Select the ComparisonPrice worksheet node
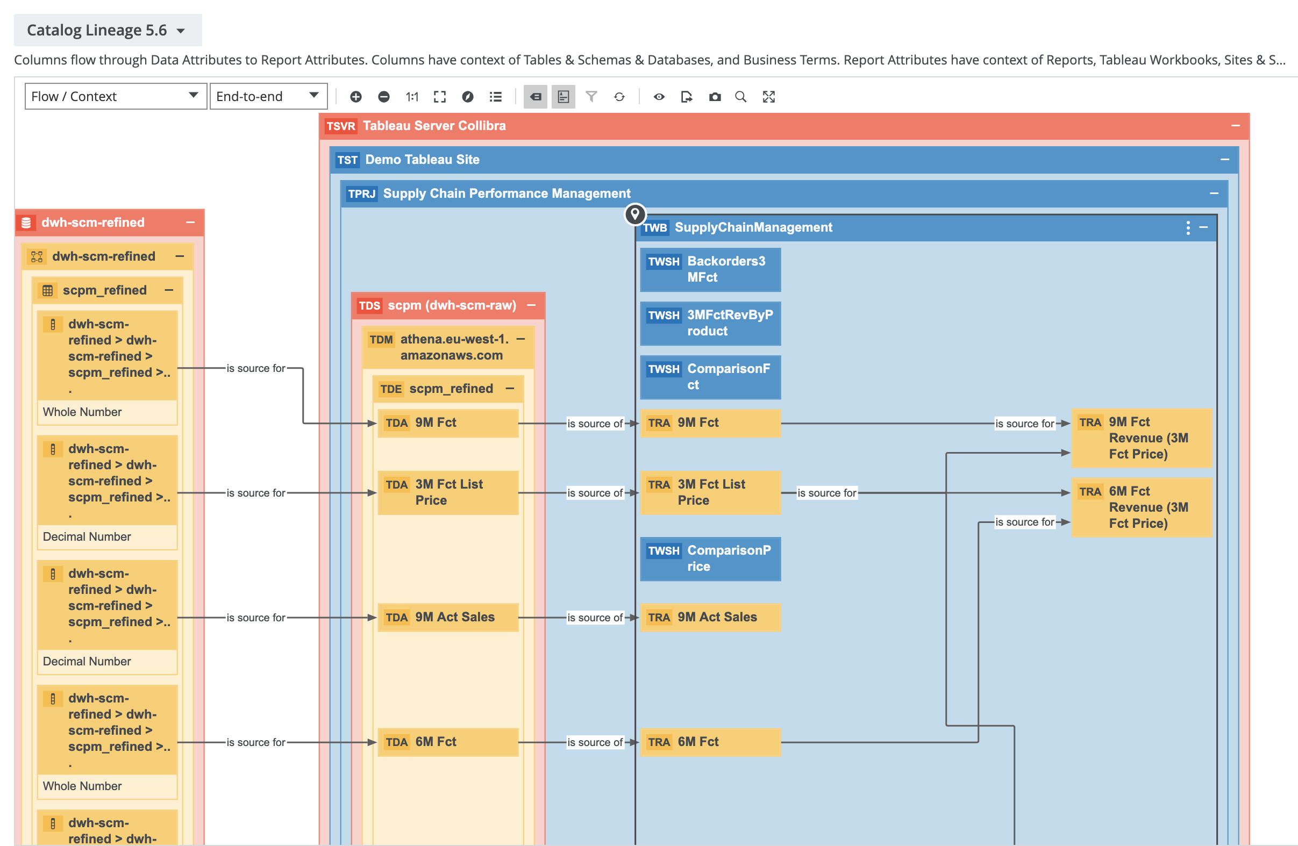The image size is (1298, 846). 710,558
